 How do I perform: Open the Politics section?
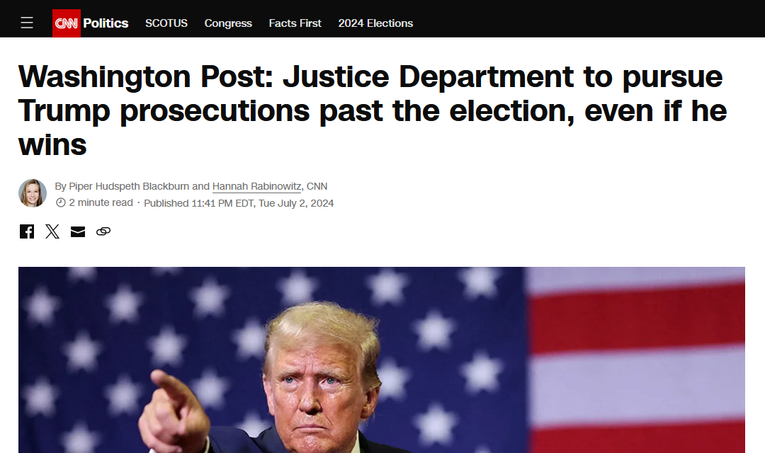tap(106, 23)
